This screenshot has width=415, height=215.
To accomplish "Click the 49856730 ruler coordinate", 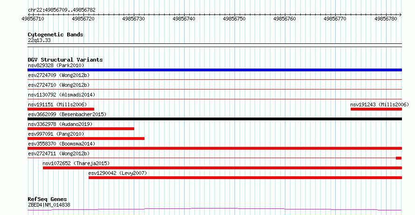I will pos(134,19).
